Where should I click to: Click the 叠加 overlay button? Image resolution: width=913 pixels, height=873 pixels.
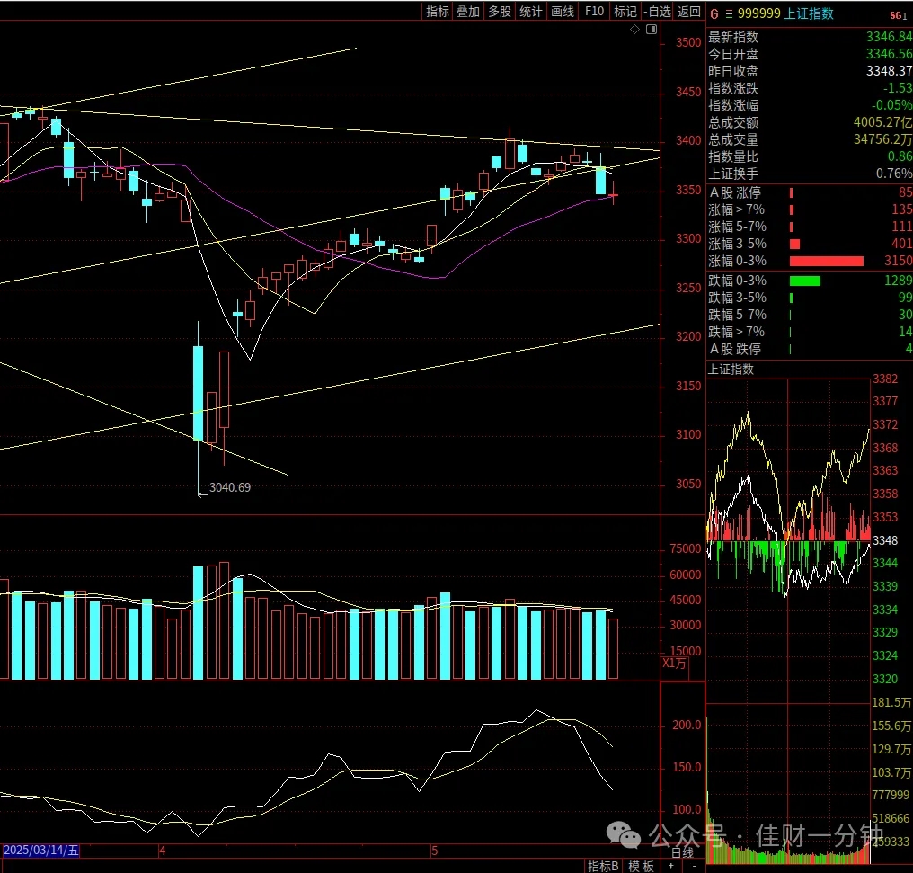[x=467, y=11]
